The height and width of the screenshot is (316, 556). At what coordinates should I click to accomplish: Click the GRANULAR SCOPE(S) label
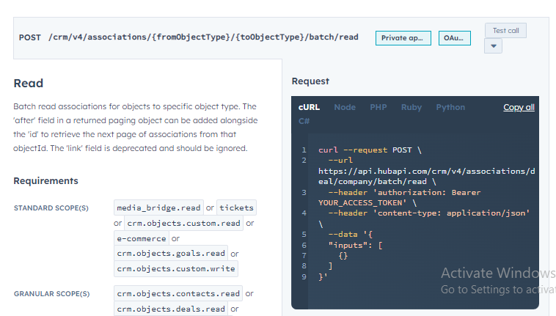(52, 294)
